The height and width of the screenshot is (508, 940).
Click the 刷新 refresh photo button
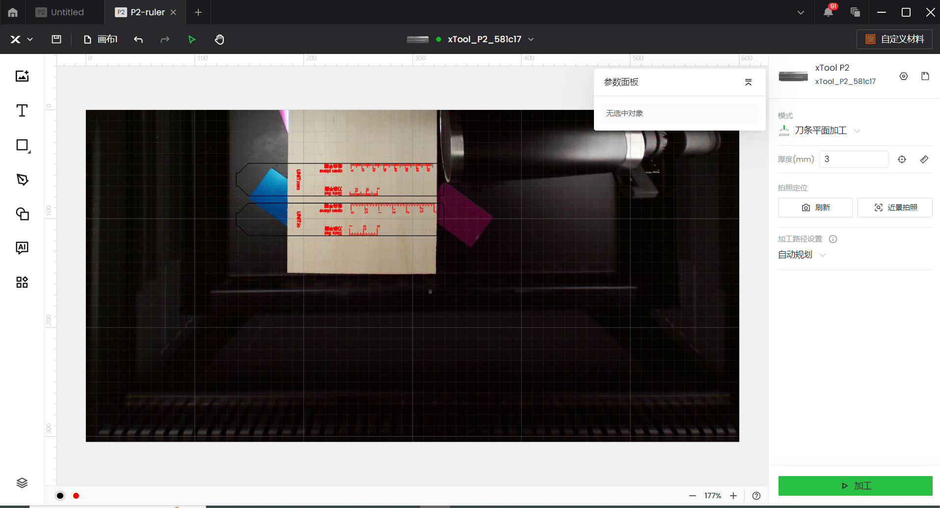click(x=815, y=208)
